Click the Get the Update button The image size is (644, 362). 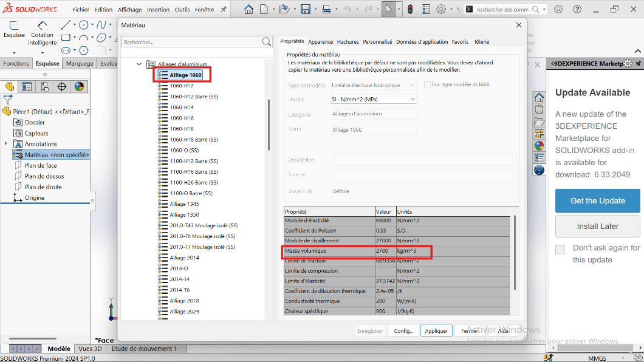pos(597,201)
